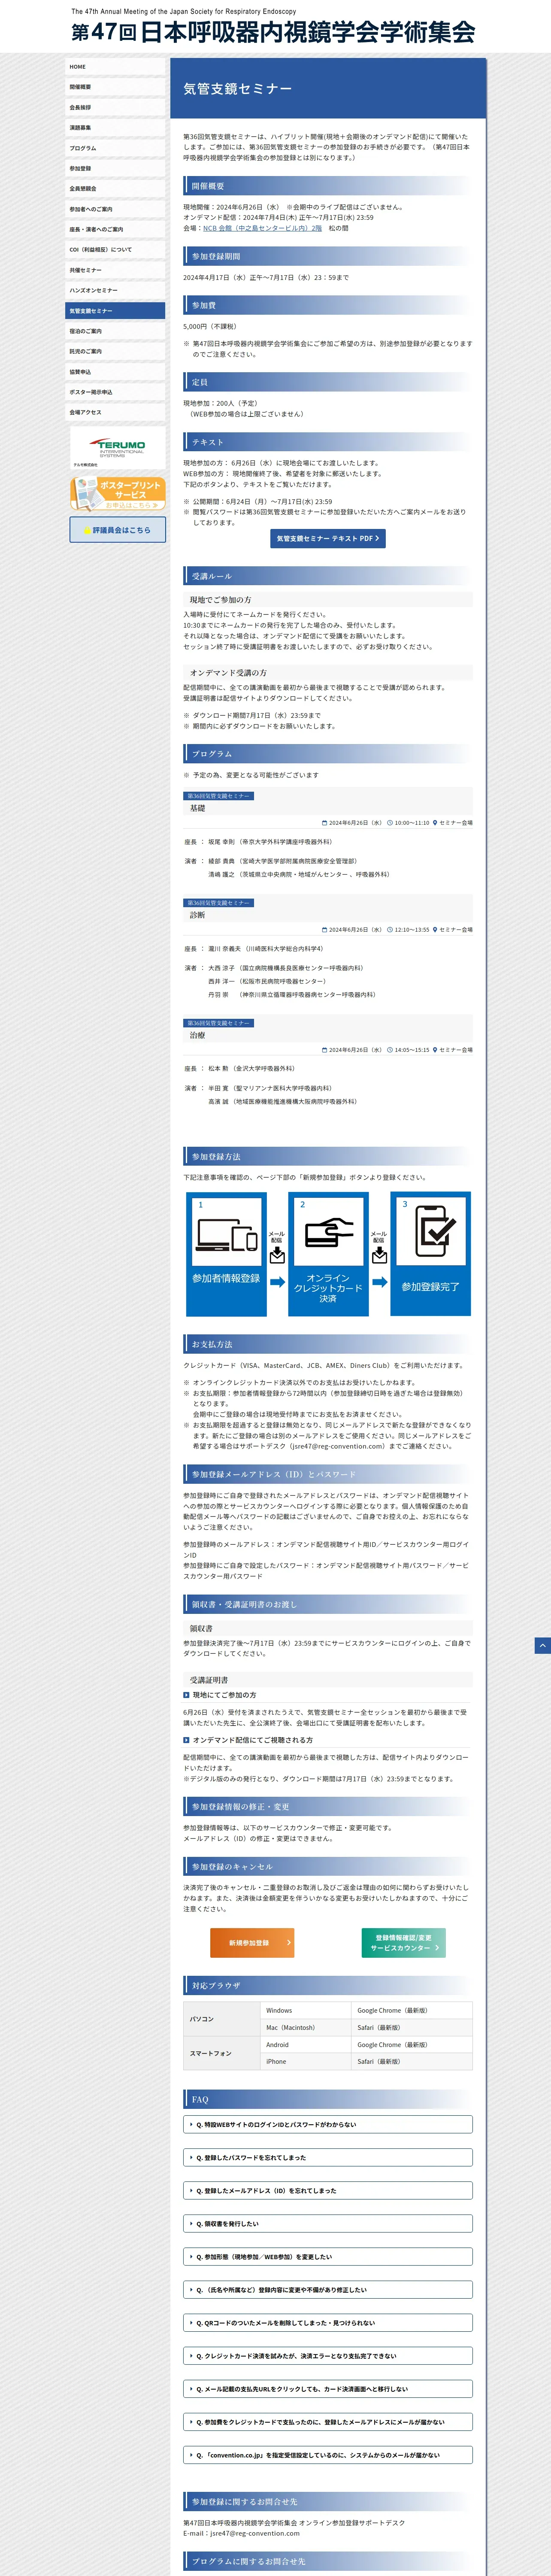Open 宿泊のご案内 sidebar item
Image resolution: width=551 pixels, height=2576 pixels.
click(115, 331)
